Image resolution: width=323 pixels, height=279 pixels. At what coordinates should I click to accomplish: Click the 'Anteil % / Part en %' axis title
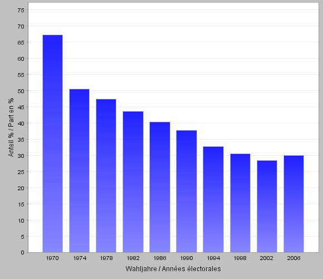[11, 127]
